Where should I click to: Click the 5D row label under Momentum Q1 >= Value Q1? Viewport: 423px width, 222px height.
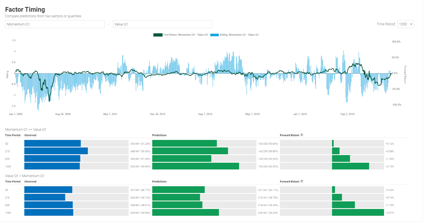7,144
